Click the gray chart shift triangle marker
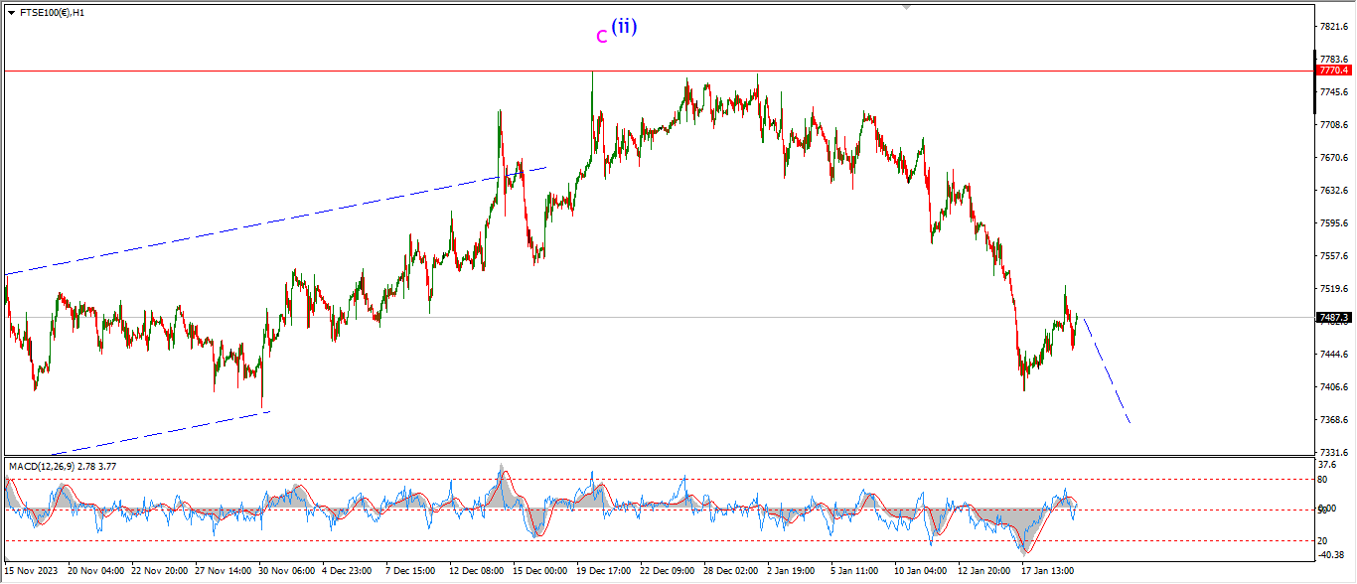Image resolution: width=1357 pixels, height=584 pixels. 905,6
